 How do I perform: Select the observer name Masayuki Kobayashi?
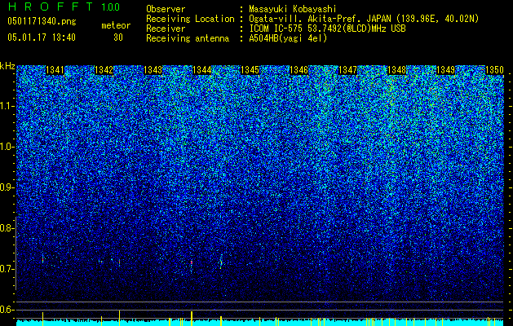(293, 9)
